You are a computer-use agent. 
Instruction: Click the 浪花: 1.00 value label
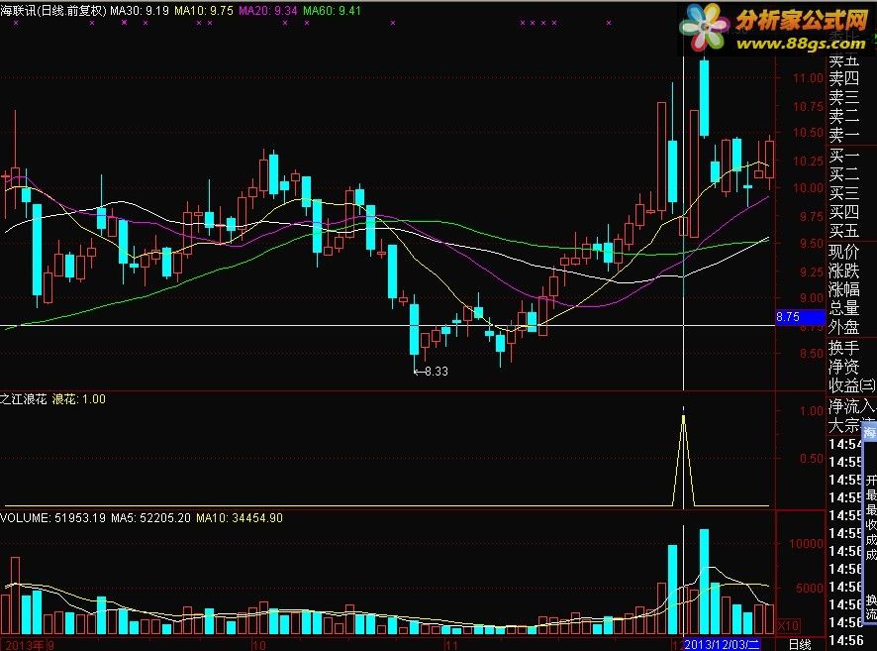[x=79, y=399]
